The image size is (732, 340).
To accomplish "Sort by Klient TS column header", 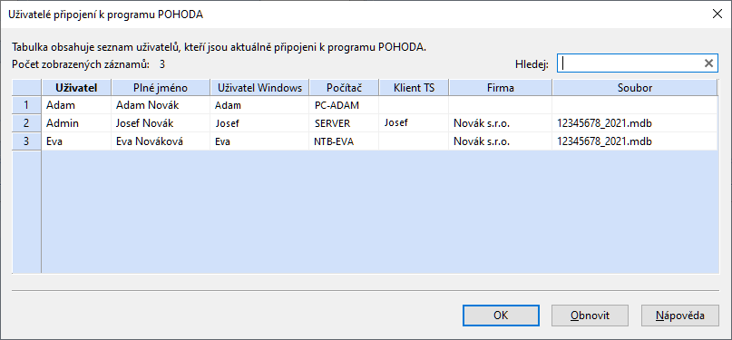I will pyautogui.click(x=414, y=88).
